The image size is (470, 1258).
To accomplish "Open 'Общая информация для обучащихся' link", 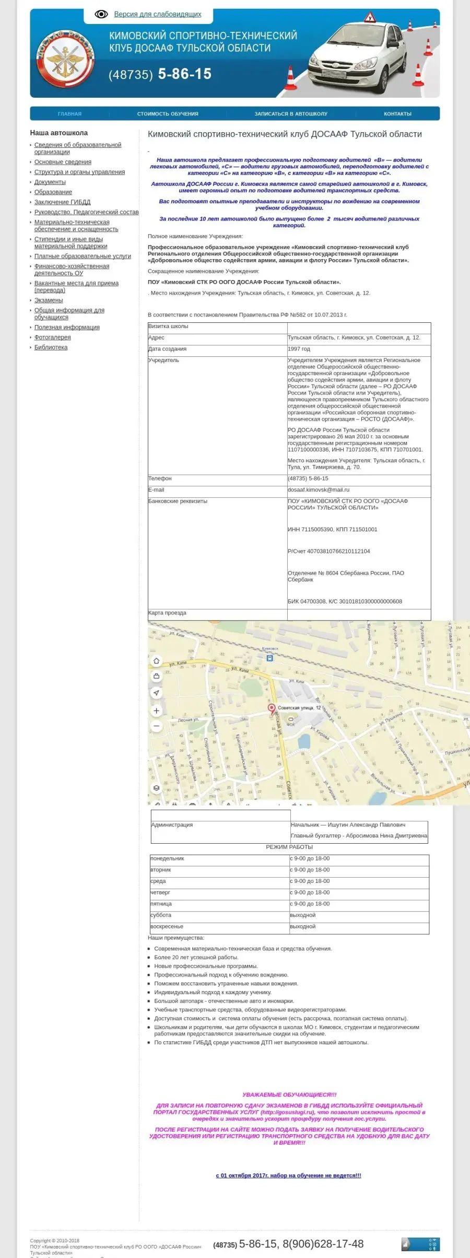I will pyautogui.click(x=69, y=313).
